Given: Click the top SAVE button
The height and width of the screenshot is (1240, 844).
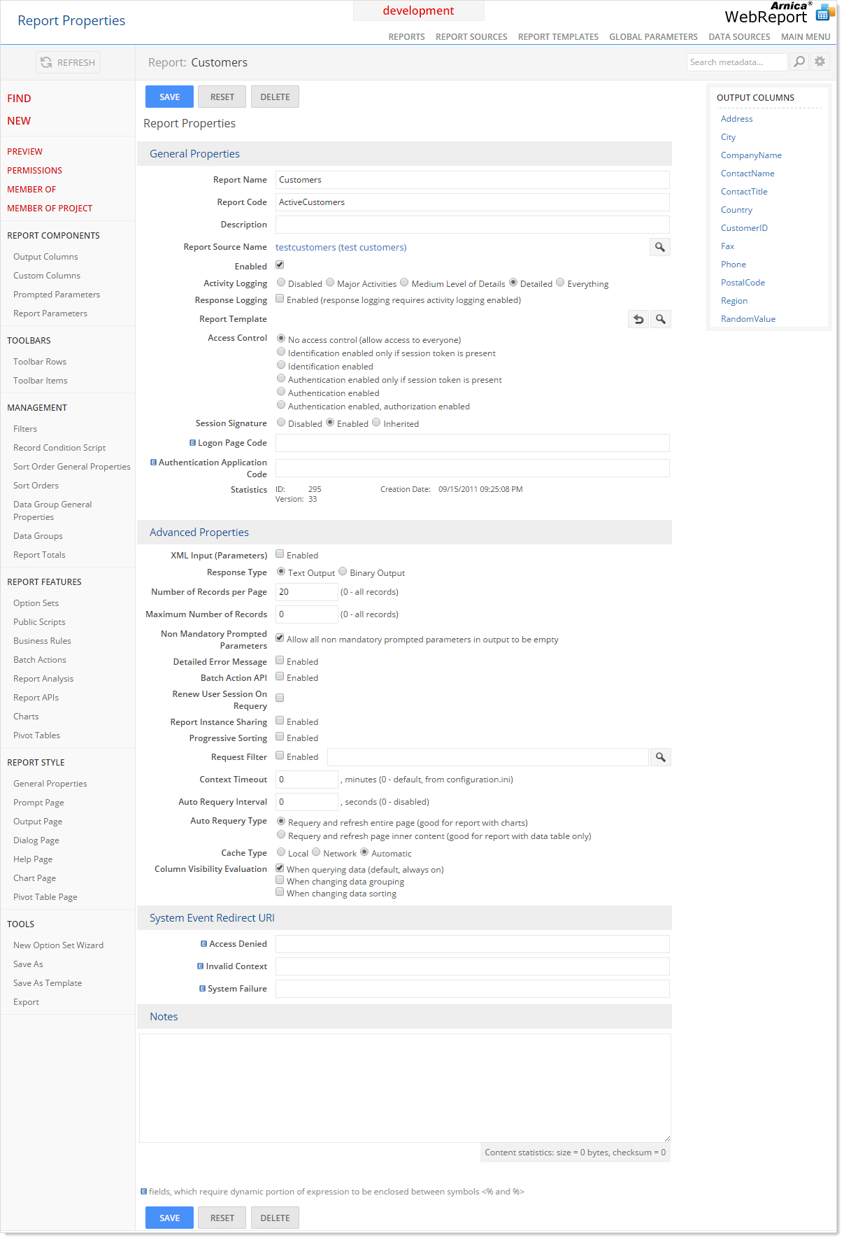Looking at the screenshot, I should [x=169, y=97].
